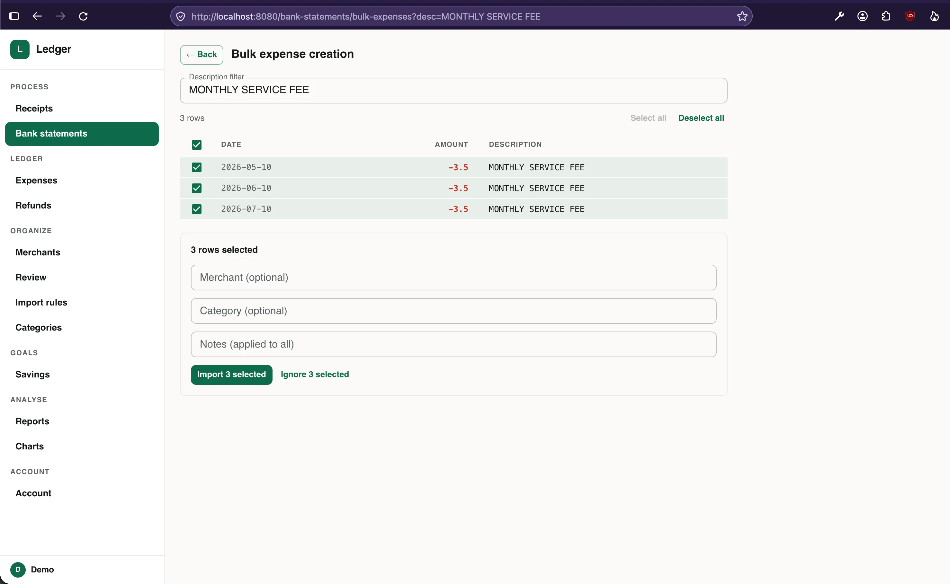Image resolution: width=950 pixels, height=584 pixels.
Task: Open Receipts in the sidebar
Action: click(x=82, y=109)
